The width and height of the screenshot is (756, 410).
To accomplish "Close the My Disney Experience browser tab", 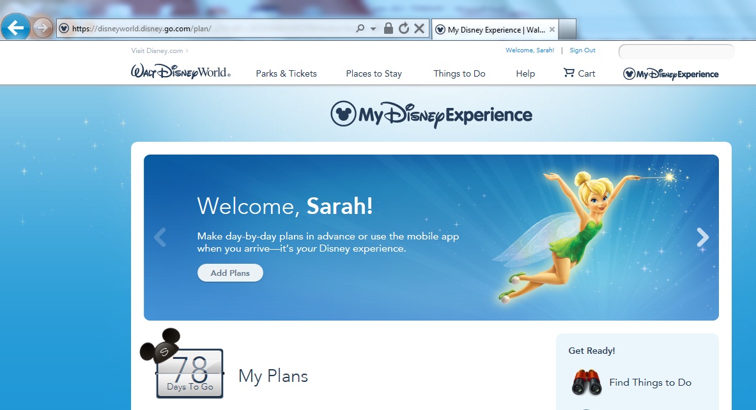I will point(552,29).
